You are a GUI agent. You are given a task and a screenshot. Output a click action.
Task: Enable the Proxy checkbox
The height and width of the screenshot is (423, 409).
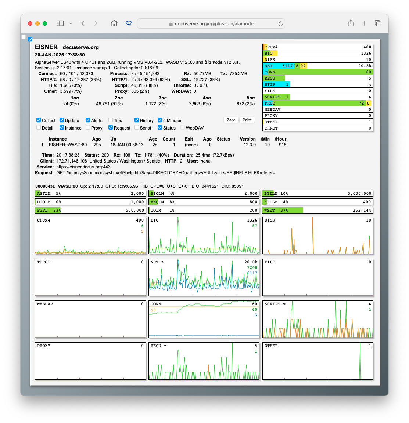[88, 127]
